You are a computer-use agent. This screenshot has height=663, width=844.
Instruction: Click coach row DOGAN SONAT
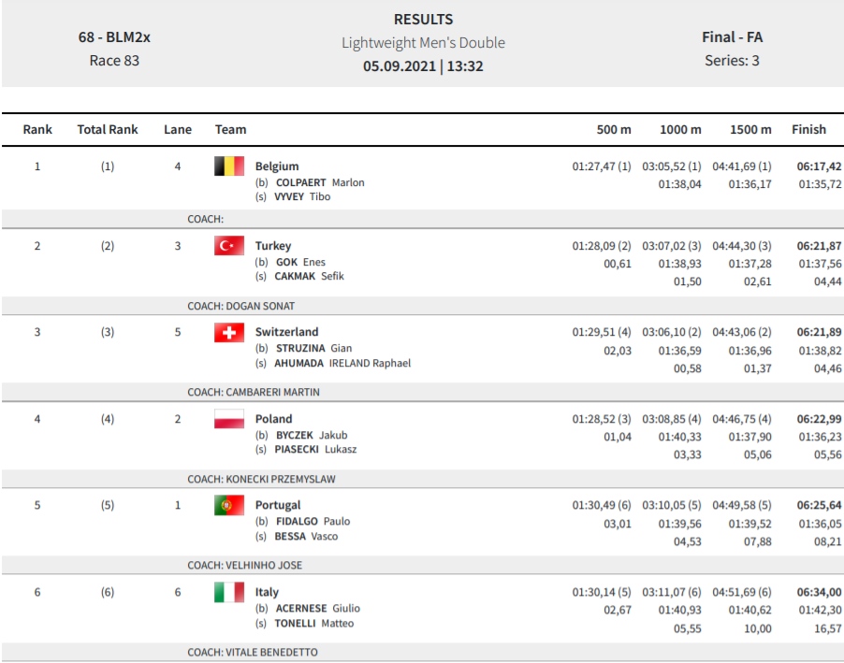pos(422,306)
